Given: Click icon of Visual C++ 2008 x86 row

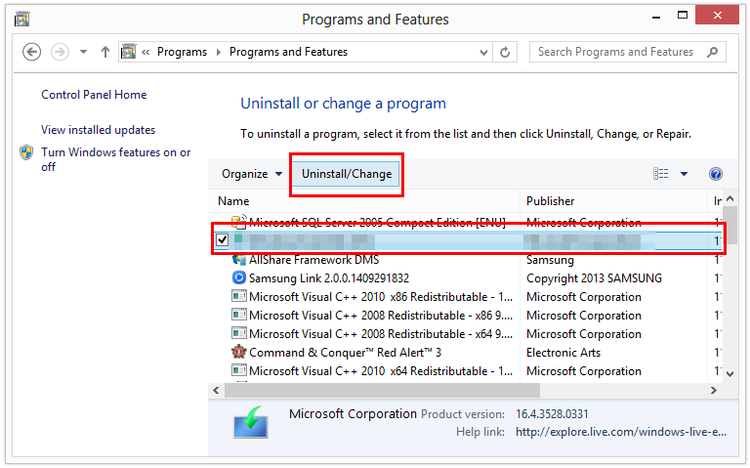Looking at the screenshot, I should point(238,315).
